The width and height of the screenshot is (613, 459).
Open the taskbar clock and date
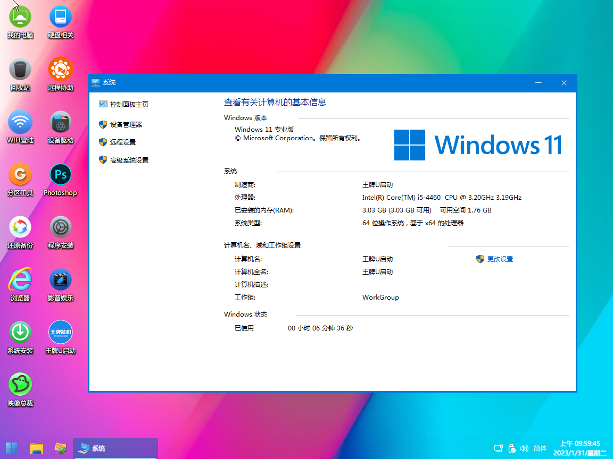[580, 448]
